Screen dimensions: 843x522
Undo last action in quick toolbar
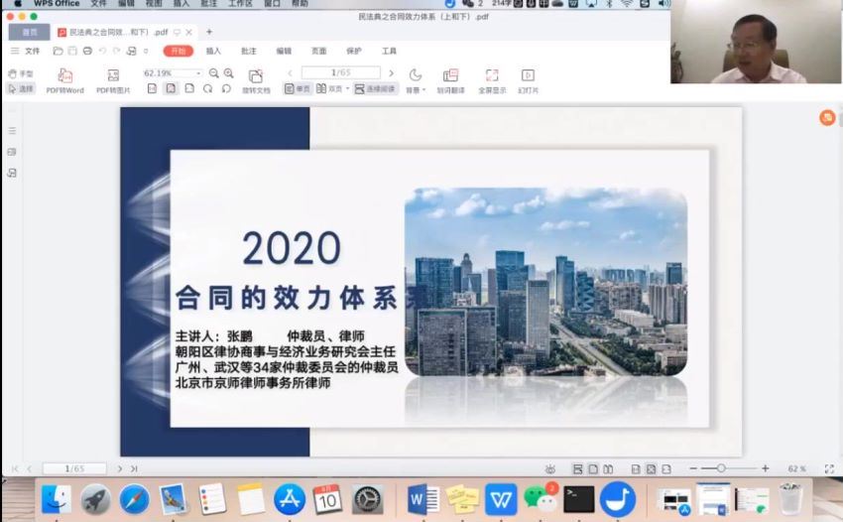tap(102, 52)
